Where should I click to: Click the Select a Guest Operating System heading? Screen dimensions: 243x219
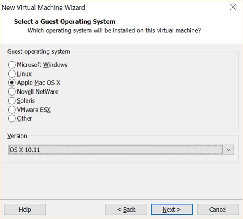point(64,21)
